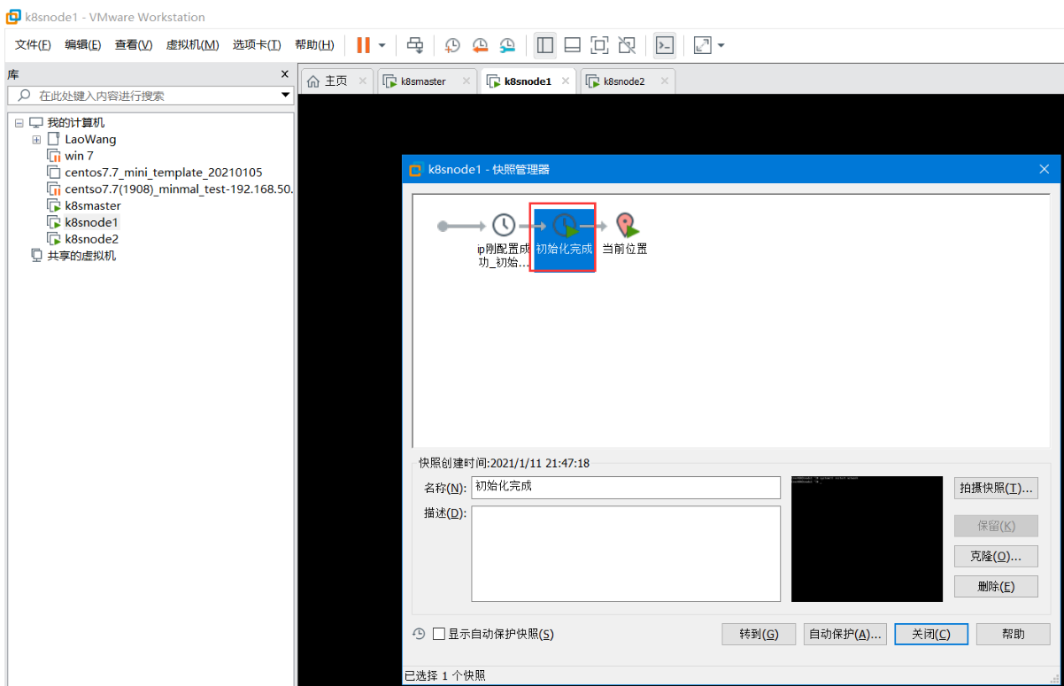Click the console view toolbar icon
This screenshot has width=1064, height=686.
pyautogui.click(x=665, y=45)
